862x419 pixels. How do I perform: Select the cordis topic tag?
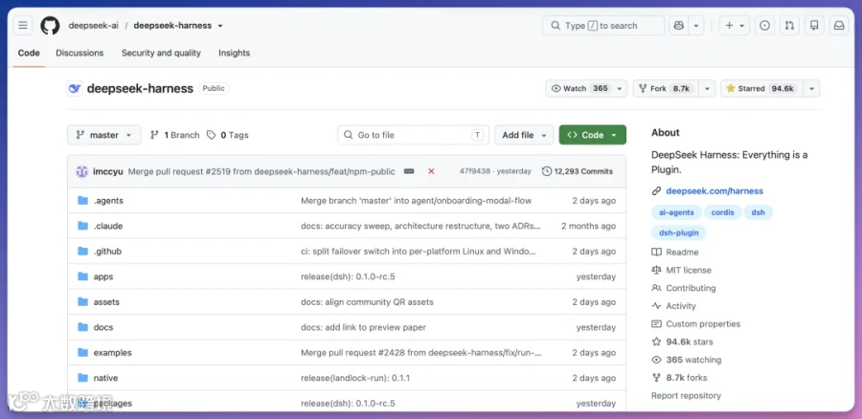pyautogui.click(x=722, y=212)
